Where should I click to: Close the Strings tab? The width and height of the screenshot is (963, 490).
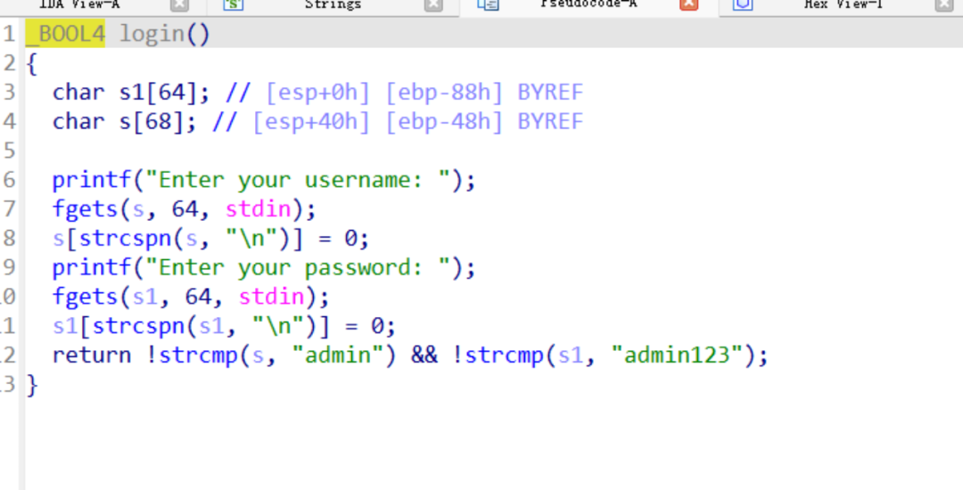pos(433,4)
